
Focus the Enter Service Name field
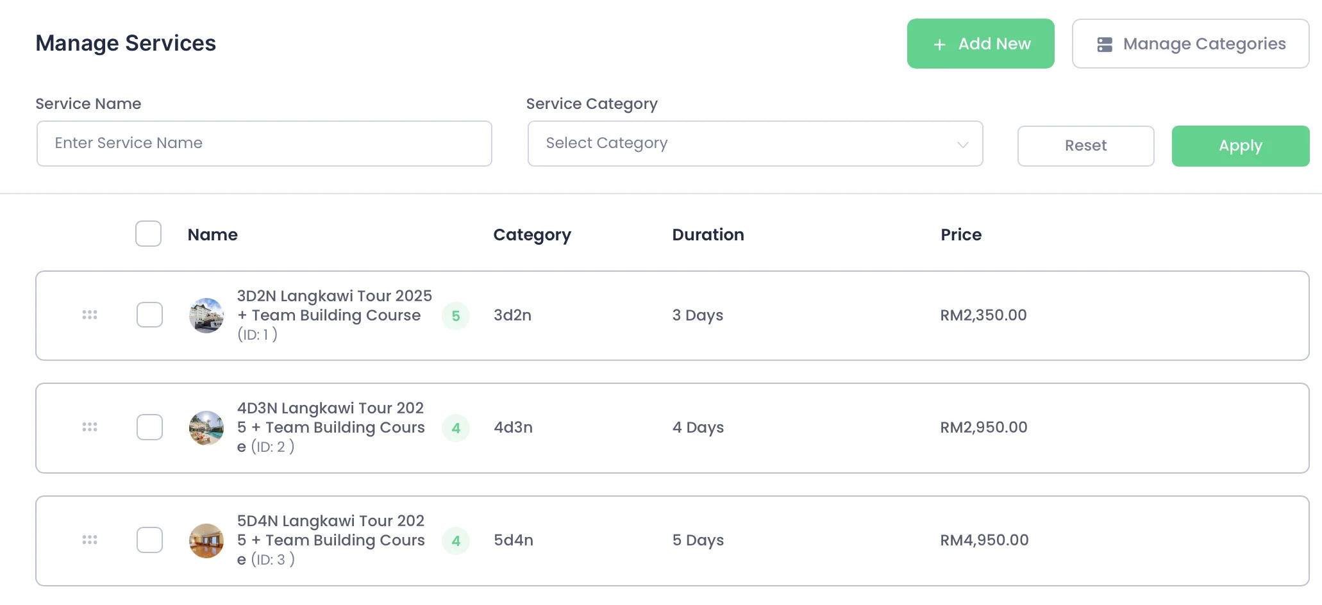[x=264, y=144]
